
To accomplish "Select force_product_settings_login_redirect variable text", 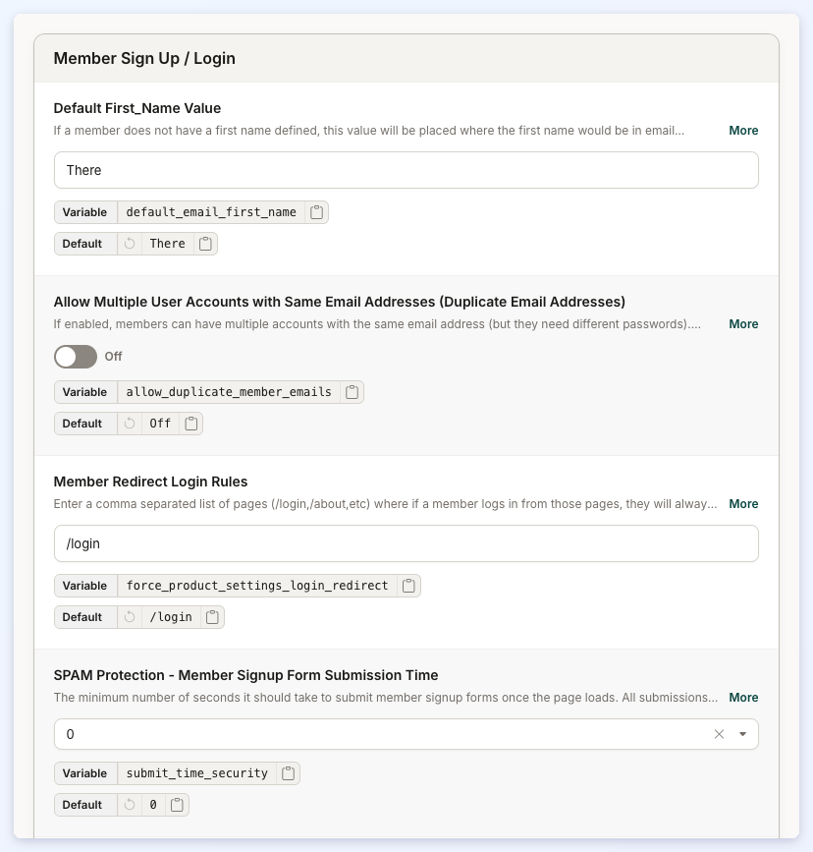I will point(257,586).
